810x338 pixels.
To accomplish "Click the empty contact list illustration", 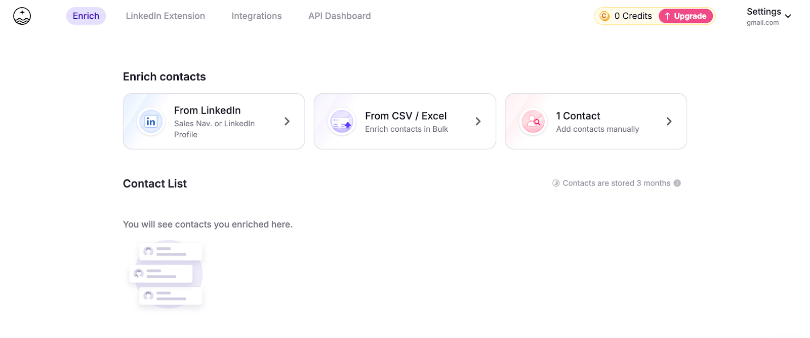I will [x=167, y=274].
